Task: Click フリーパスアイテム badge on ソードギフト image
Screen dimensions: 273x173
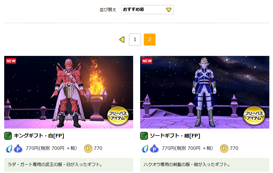Action: [x=254, y=115]
